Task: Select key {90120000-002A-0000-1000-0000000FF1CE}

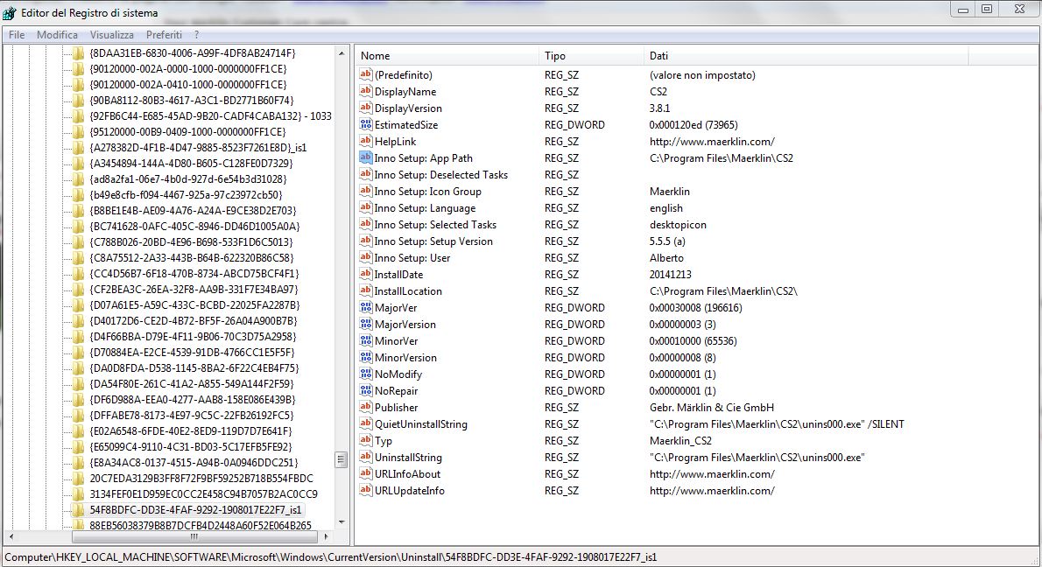Action: click(x=188, y=69)
